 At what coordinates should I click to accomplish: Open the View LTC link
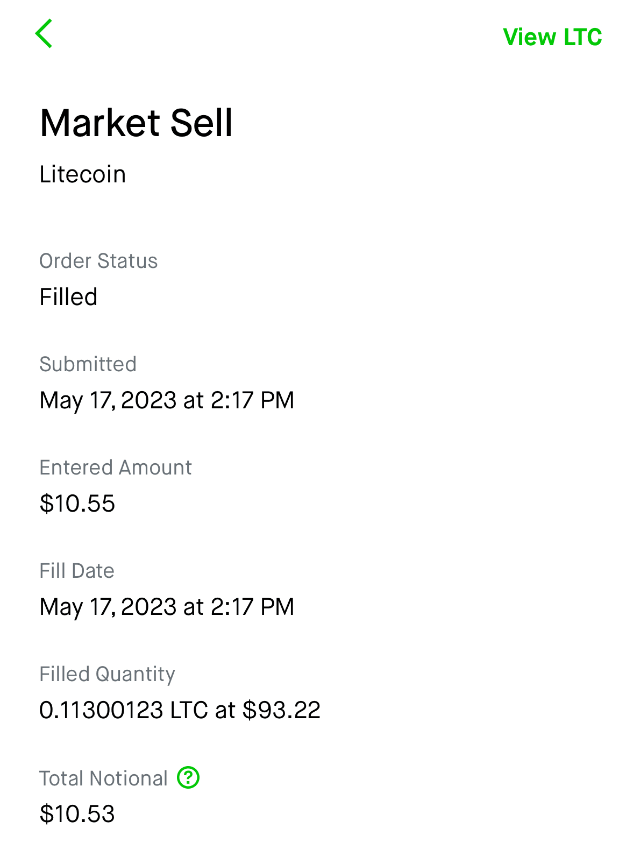552,37
